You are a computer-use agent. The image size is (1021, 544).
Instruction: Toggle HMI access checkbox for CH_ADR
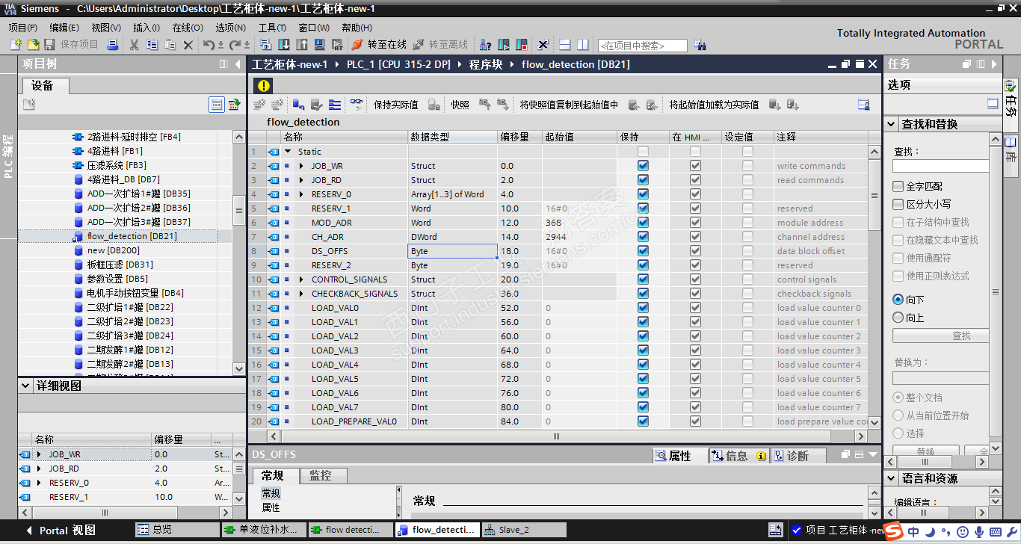pos(695,237)
